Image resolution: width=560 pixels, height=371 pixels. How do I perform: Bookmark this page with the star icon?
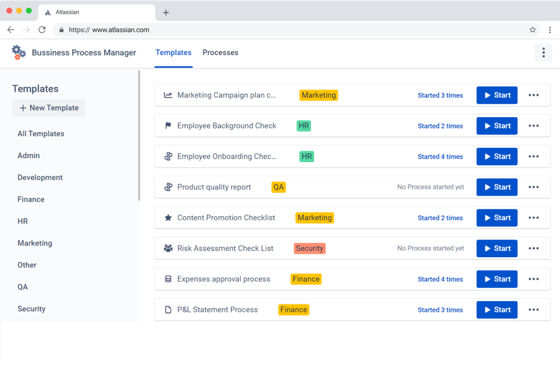click(x=533, y=30)
